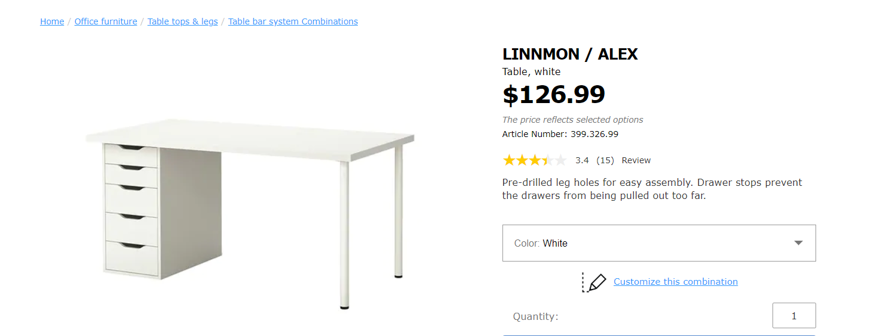The width and height of the screenshot is (892, 336).
Task: Click the article number 399.326.99
Action: tap(594, 134)
